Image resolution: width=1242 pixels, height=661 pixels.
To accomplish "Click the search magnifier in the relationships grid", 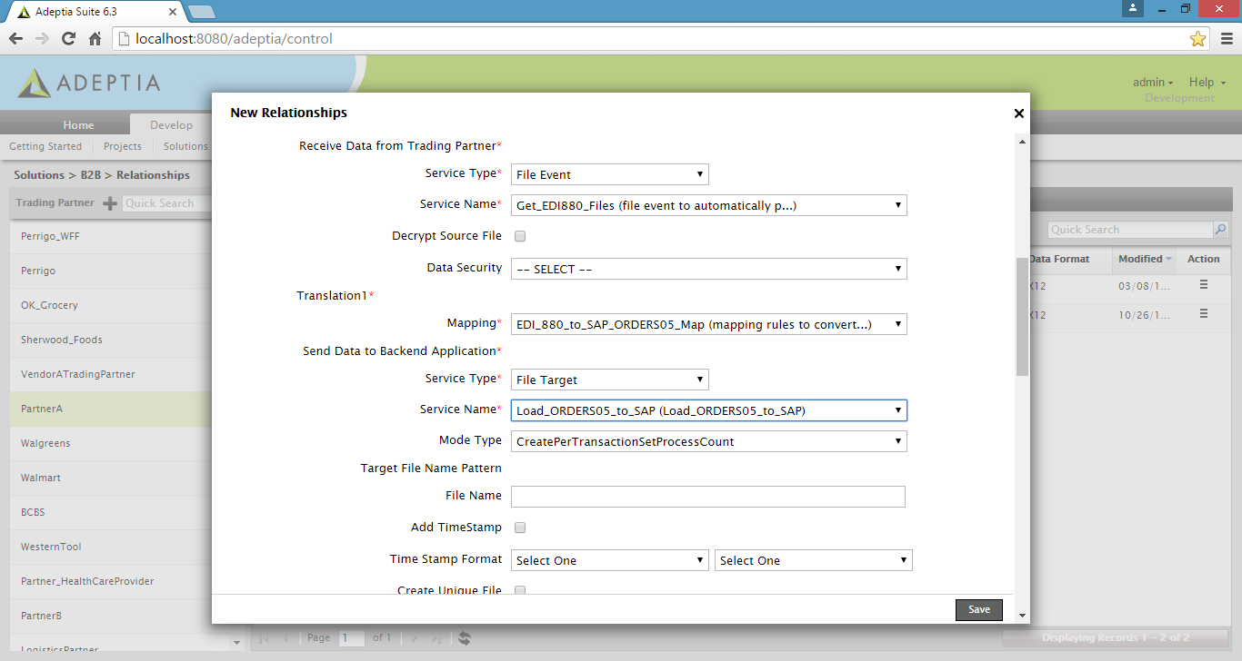I will click(x=1220, y=230).
